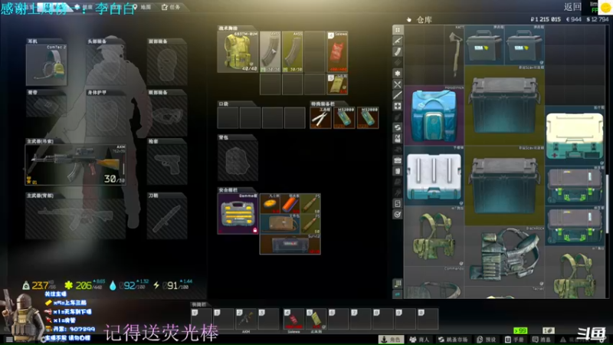Select the equipped AKM rifle
Screen dimensions: 613x345
pos(75,164)
